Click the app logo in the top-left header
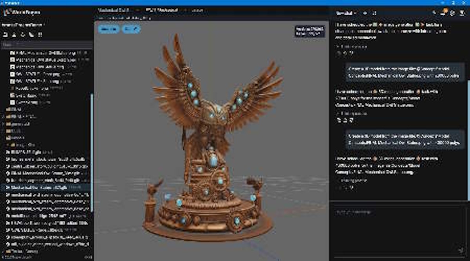 tap(7, 12)
